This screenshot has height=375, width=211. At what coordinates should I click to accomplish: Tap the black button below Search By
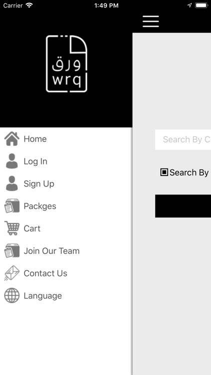click(x=183, y=206)
